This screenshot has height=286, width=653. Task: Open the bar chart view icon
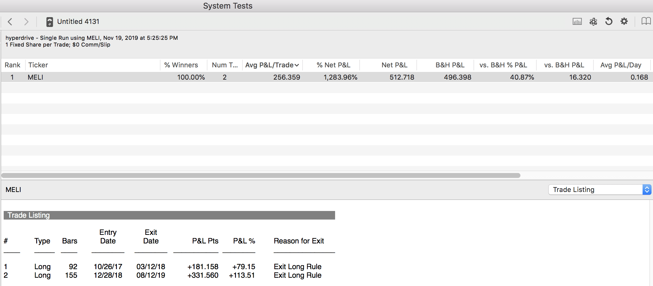pos(577,21)
